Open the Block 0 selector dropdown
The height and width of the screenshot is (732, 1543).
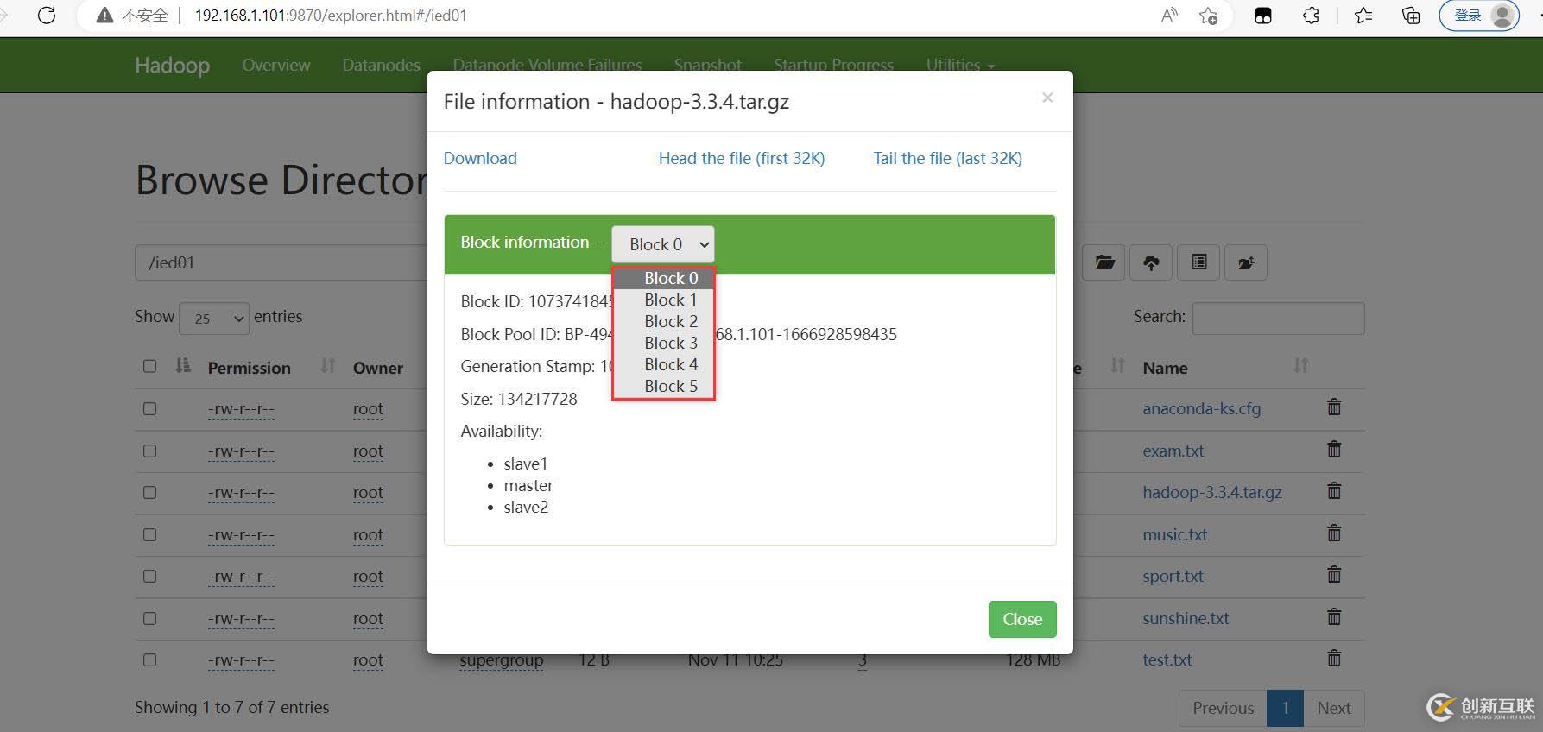point(663,244)
